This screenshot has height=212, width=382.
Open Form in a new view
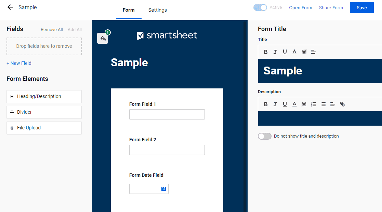pos(300,7)
